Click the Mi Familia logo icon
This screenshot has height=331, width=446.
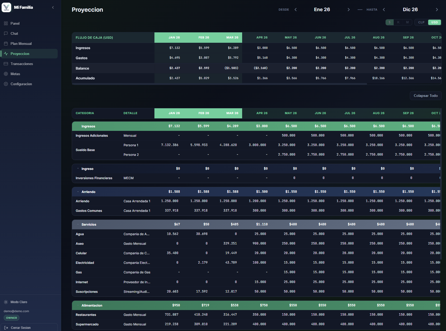6,7
